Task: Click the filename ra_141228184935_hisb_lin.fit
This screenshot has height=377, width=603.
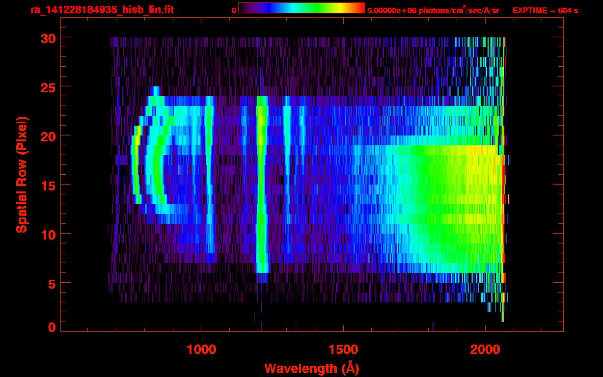Action: click(x=102, y=9)
